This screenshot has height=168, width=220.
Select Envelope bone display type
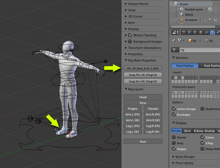coord(209,131)
